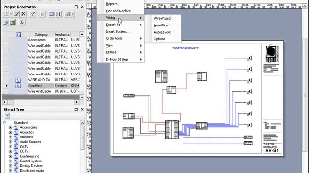Click the Export to Excel icon
The image size is (309, 173).
13,23
